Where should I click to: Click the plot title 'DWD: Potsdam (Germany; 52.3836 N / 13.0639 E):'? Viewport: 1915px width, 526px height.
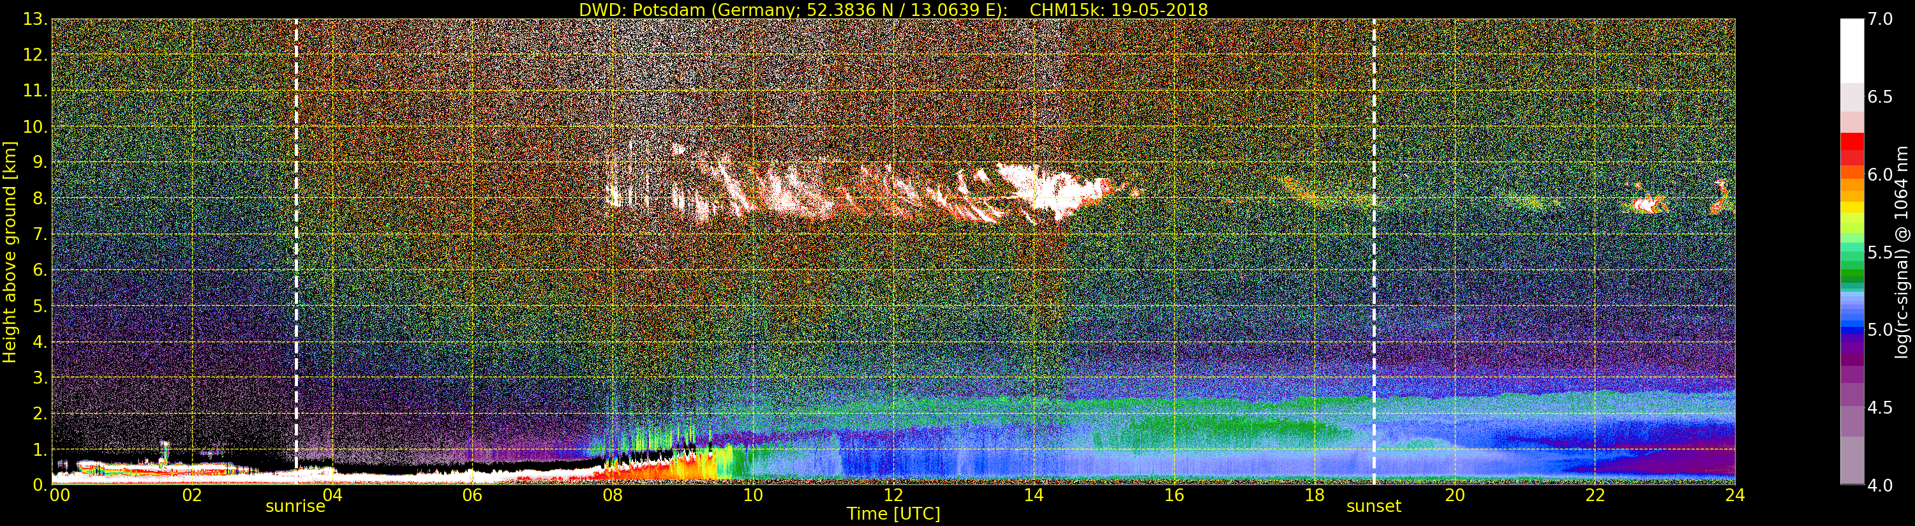tap(793, 10)
